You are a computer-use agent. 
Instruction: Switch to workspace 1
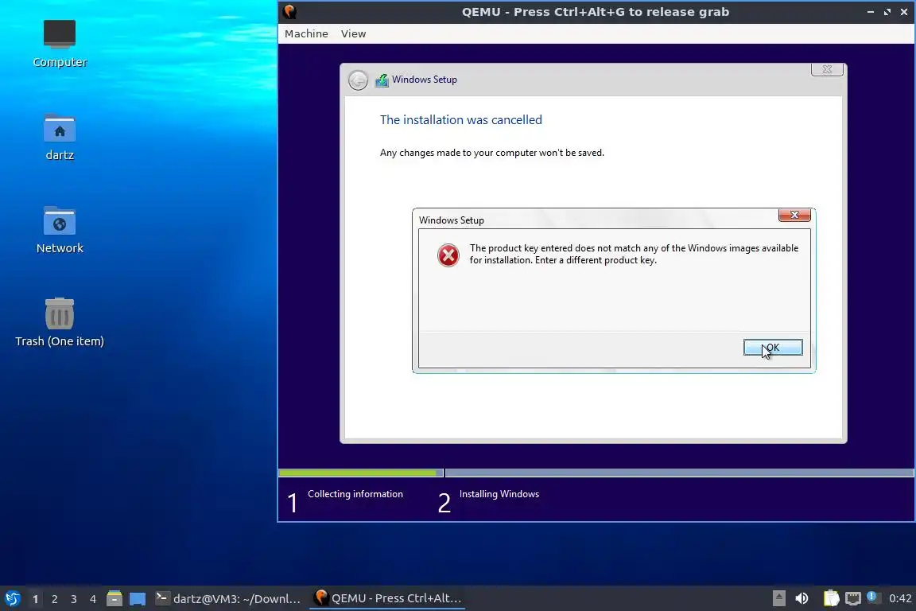pos(36,599)
